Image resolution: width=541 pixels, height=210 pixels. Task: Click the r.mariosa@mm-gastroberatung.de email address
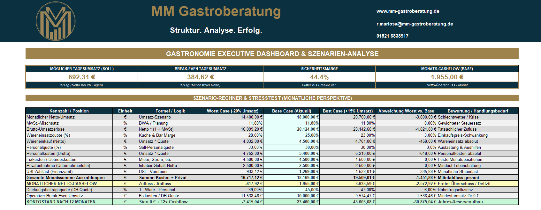point(415,24)
